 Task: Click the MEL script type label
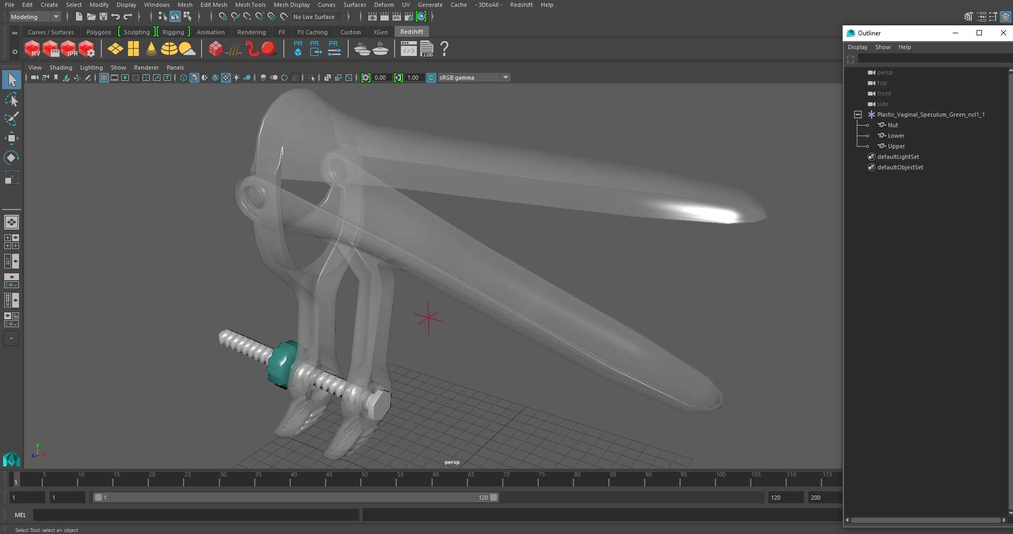[x=21, y=515]
